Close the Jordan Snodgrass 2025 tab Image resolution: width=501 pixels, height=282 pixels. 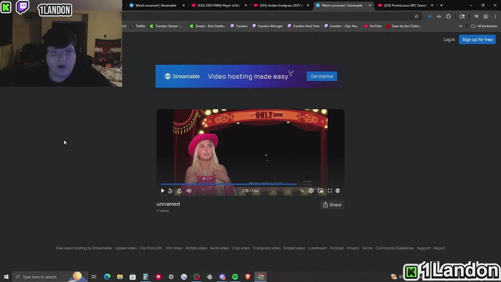pyautogui.click(x=308, y=5)
